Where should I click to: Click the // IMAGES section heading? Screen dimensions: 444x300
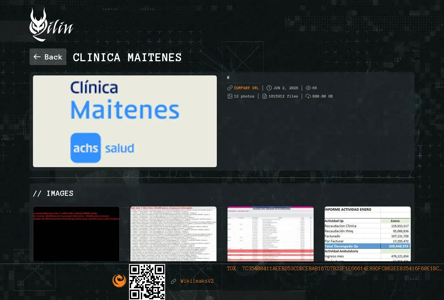53,193
